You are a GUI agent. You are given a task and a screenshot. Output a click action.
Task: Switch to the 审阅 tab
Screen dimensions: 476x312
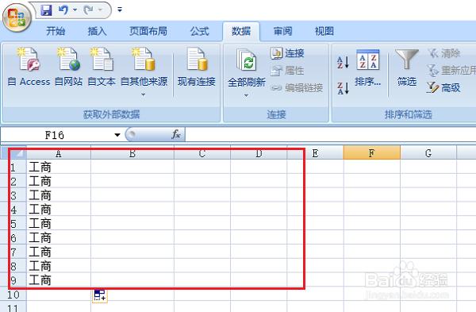point(282,31)
